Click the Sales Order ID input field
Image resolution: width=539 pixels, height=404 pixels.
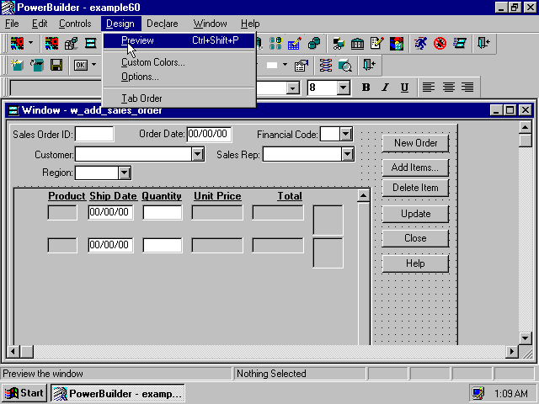click(x=94, y=134)
